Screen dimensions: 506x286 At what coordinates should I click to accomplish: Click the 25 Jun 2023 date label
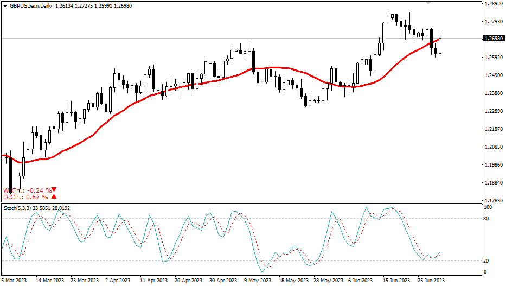point(431,281)
